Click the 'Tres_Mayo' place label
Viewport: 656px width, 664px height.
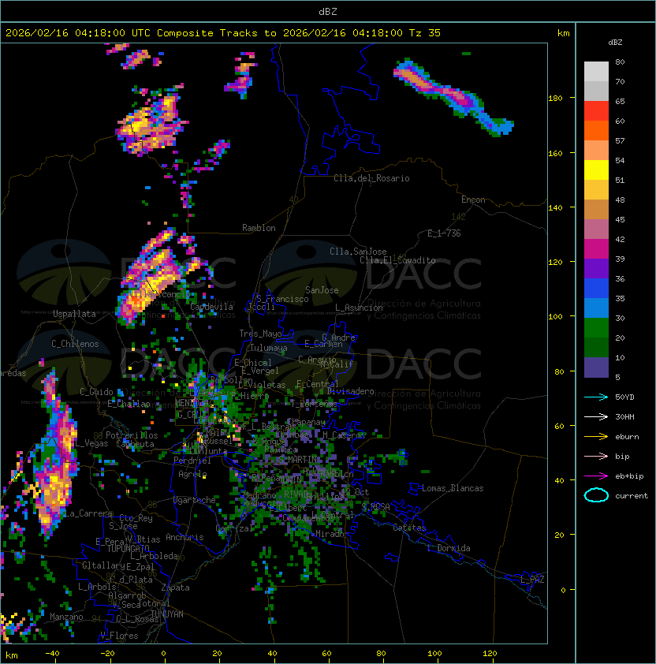point(260,334)
